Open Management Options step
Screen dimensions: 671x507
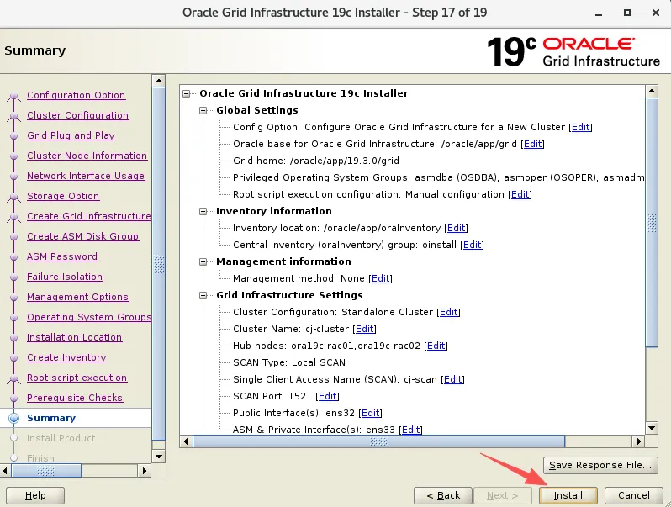(77, 297)
